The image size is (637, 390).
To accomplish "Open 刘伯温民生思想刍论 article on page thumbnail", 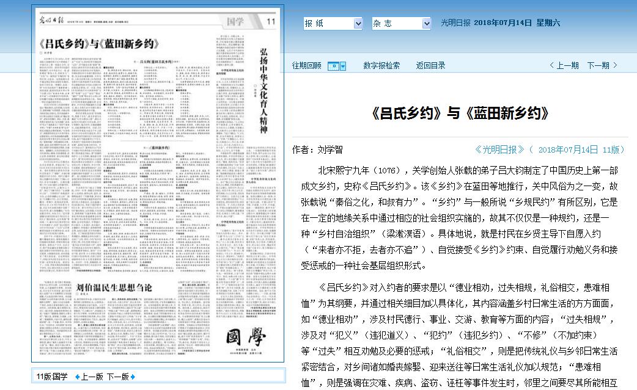I will [114, 288].
